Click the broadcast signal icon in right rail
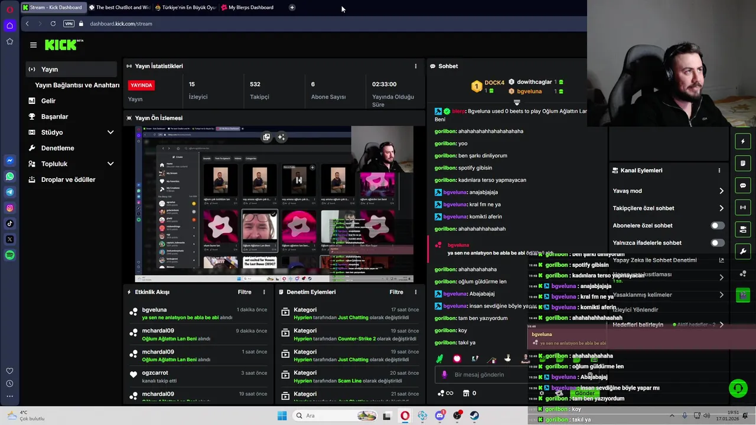The height and width of the screenshot is (425, 756). coord(743,207)
